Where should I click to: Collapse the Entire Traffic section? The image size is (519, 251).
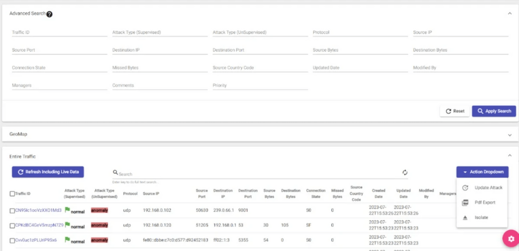tap(509, 156)
